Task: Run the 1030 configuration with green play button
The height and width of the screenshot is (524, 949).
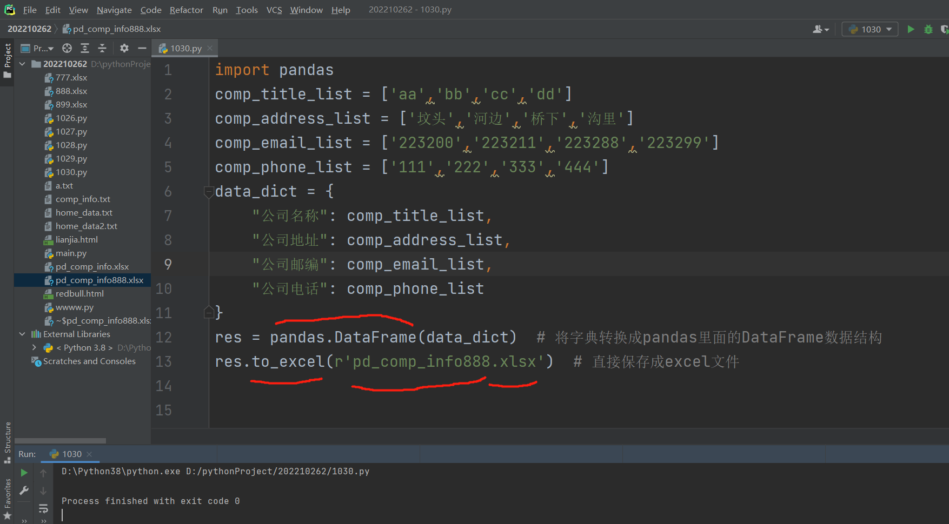Action: tap(911, 29)
